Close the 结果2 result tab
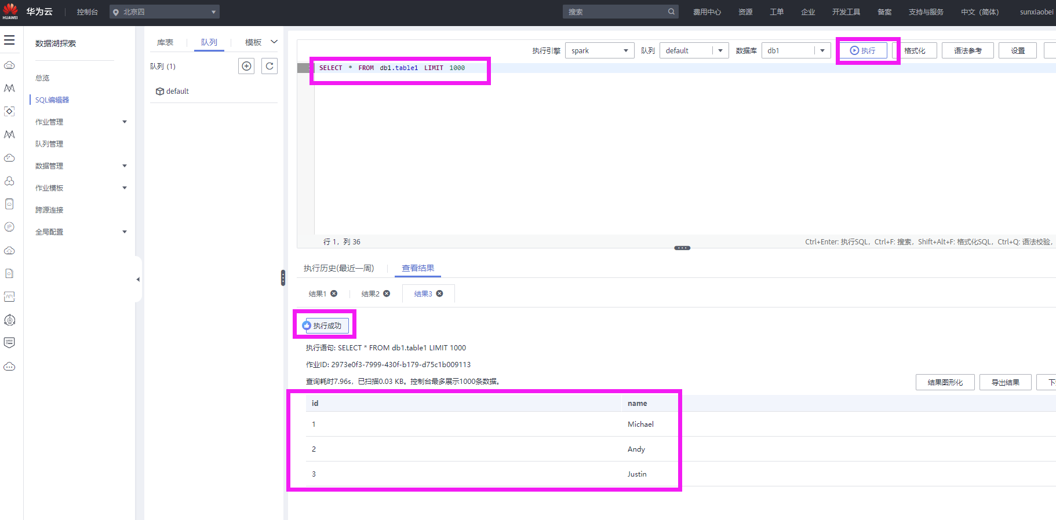This screenshot has height=520, width=1056. click(x=387, y=294)
